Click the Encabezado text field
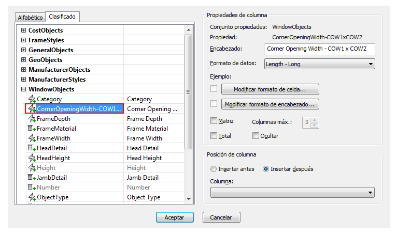Viewport: 397px width, 235px height. click(319, 49)
